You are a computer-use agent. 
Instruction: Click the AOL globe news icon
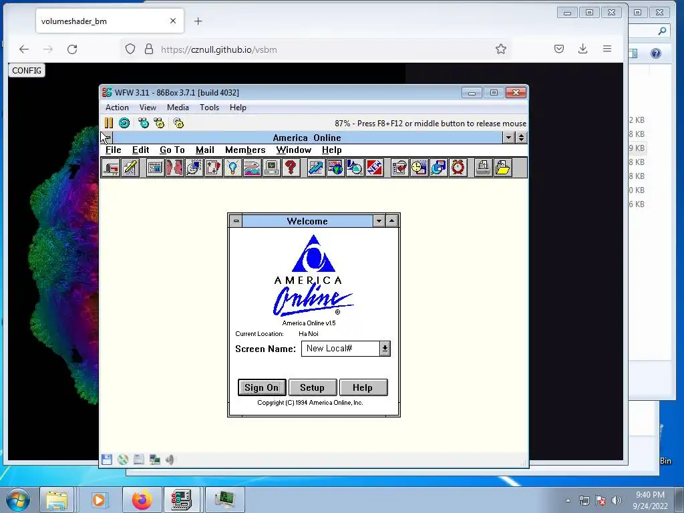(335, 168)
